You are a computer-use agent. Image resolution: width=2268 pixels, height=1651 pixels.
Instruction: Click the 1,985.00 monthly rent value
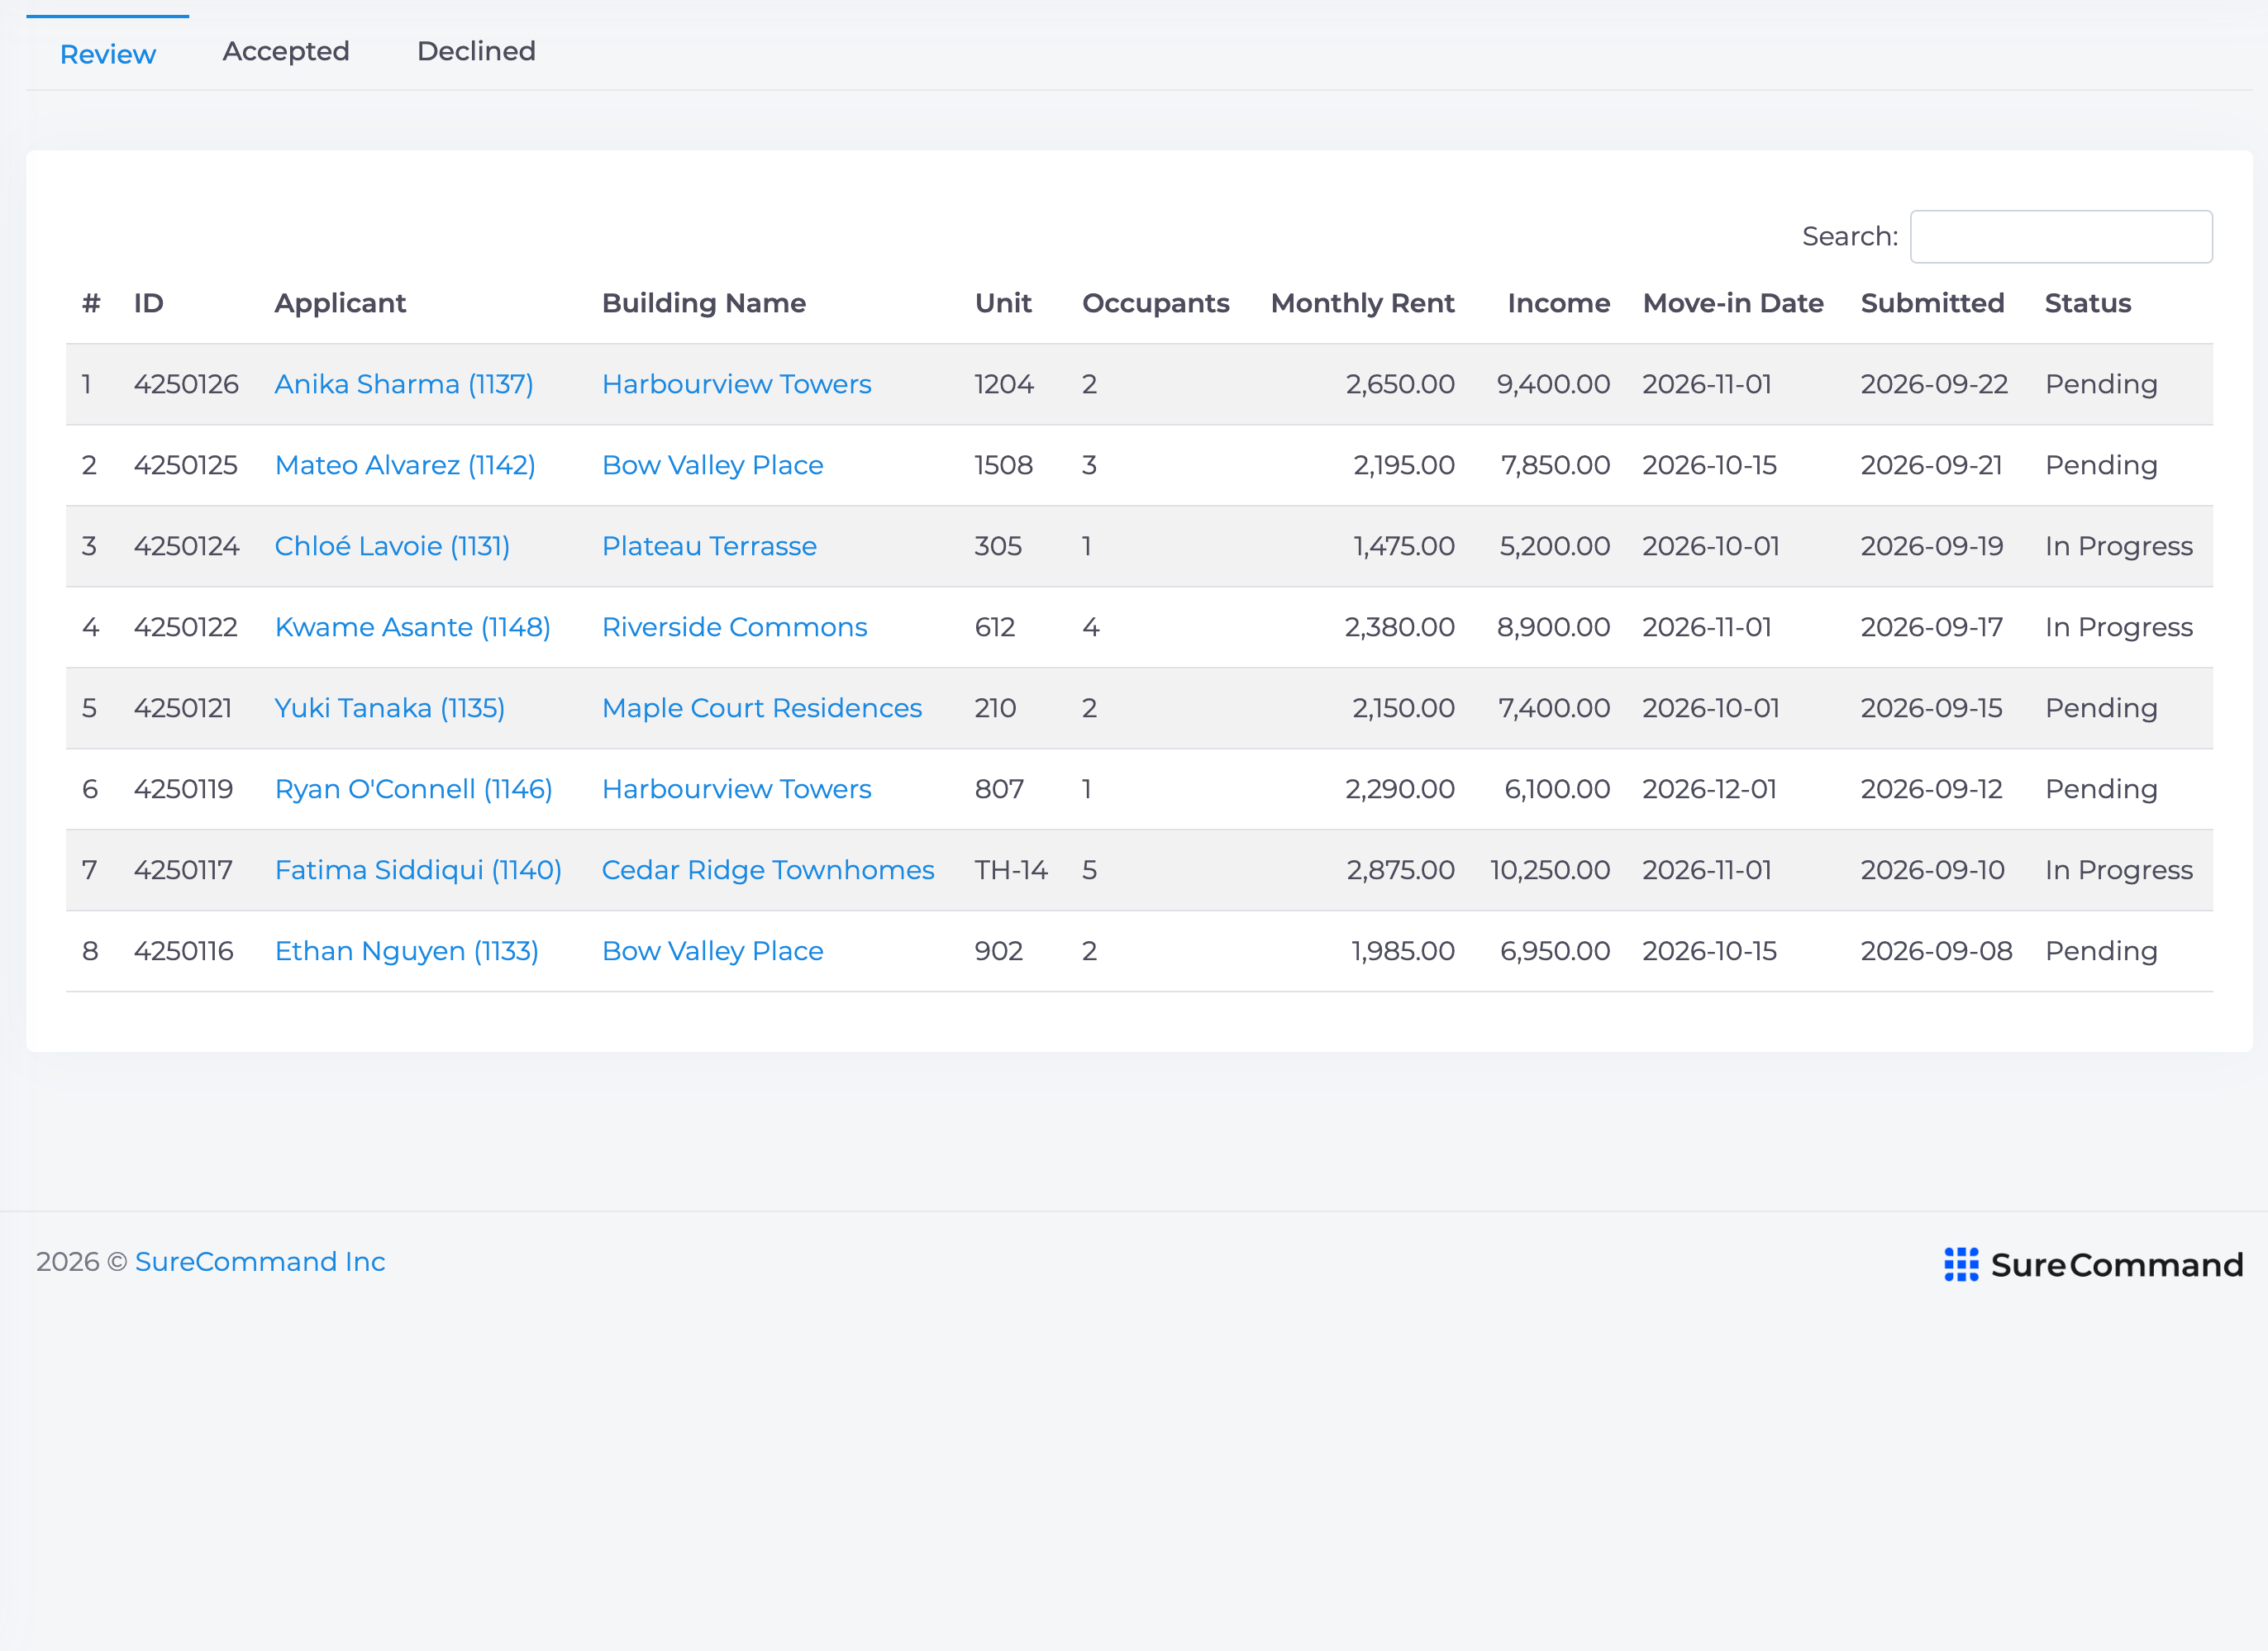[x=1403, y=951]
